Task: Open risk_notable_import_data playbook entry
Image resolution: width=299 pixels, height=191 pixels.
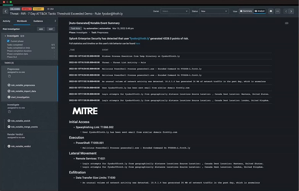Action: 23,91
